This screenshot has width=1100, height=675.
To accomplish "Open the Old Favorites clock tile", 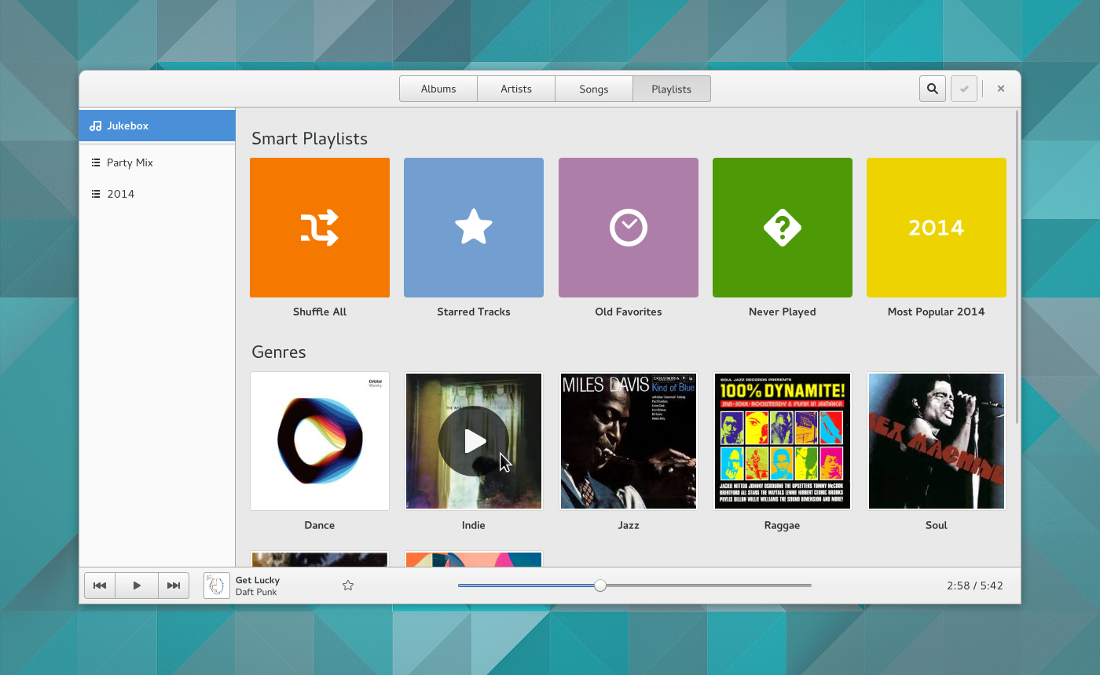I will [x=629, y=228].
